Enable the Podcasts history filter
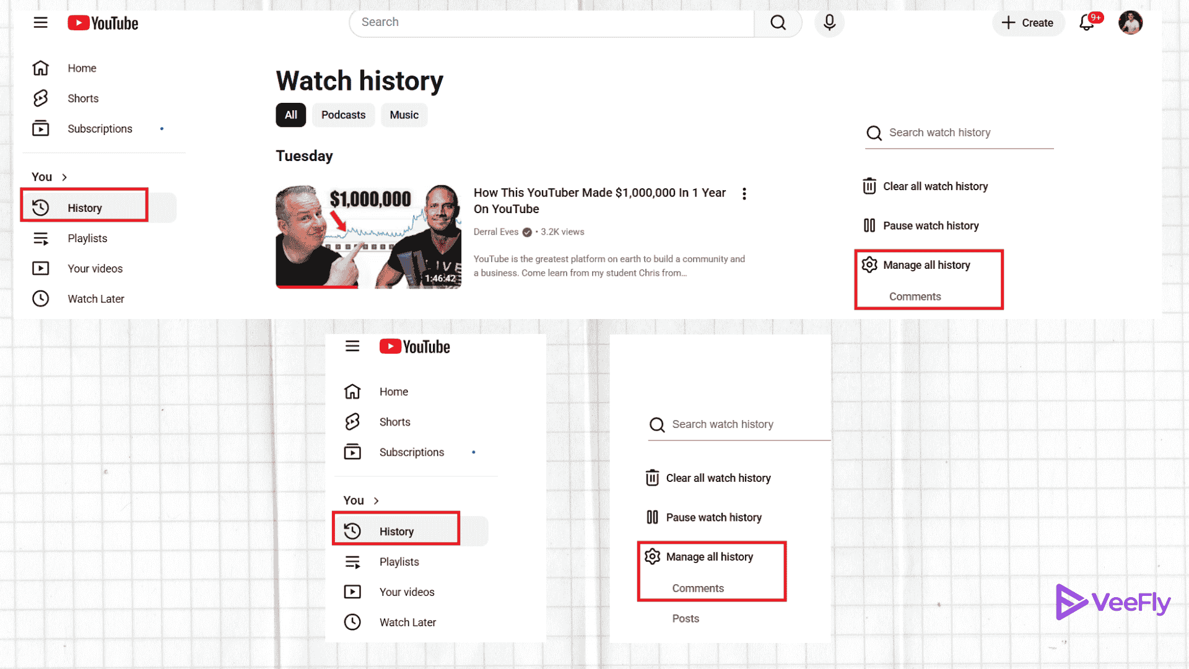 [x=343, y=115]
